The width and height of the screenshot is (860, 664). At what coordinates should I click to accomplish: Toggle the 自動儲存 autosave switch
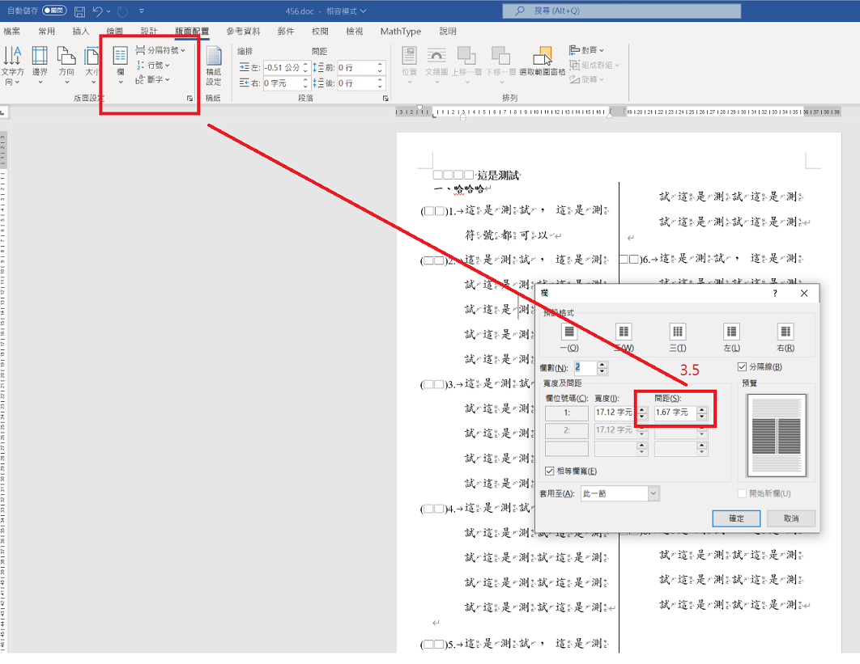(x=54, y=11)
